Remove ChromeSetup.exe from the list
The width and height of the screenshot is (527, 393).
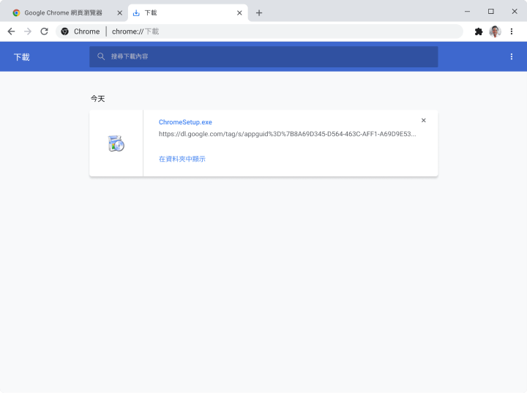click(423, 121)
